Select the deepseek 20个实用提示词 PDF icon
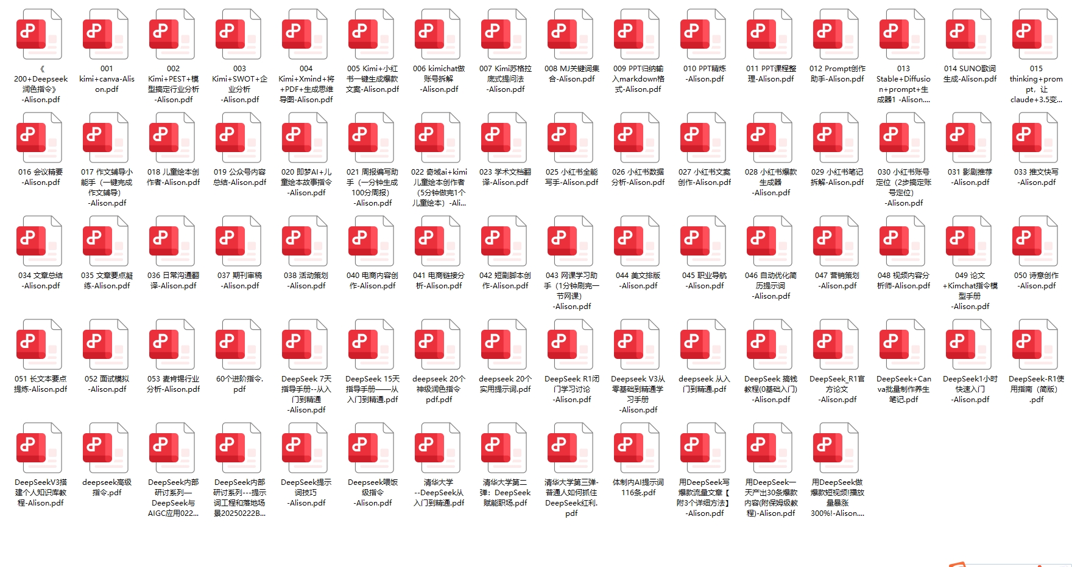The image size is (1072, 567). [x=504, y=344]
